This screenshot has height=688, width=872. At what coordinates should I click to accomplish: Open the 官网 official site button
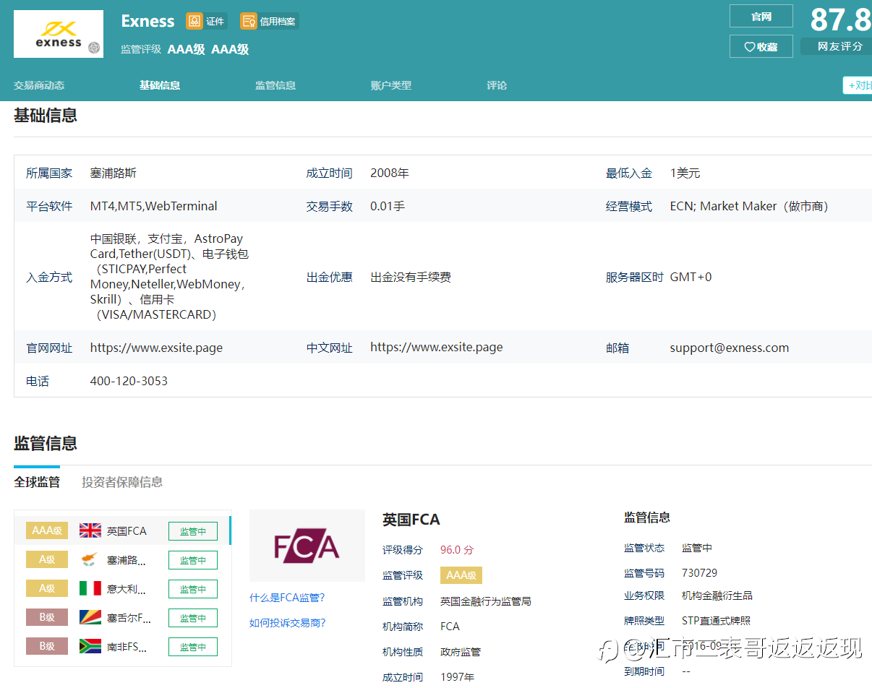pyautogui.click(x=761, y=16)
